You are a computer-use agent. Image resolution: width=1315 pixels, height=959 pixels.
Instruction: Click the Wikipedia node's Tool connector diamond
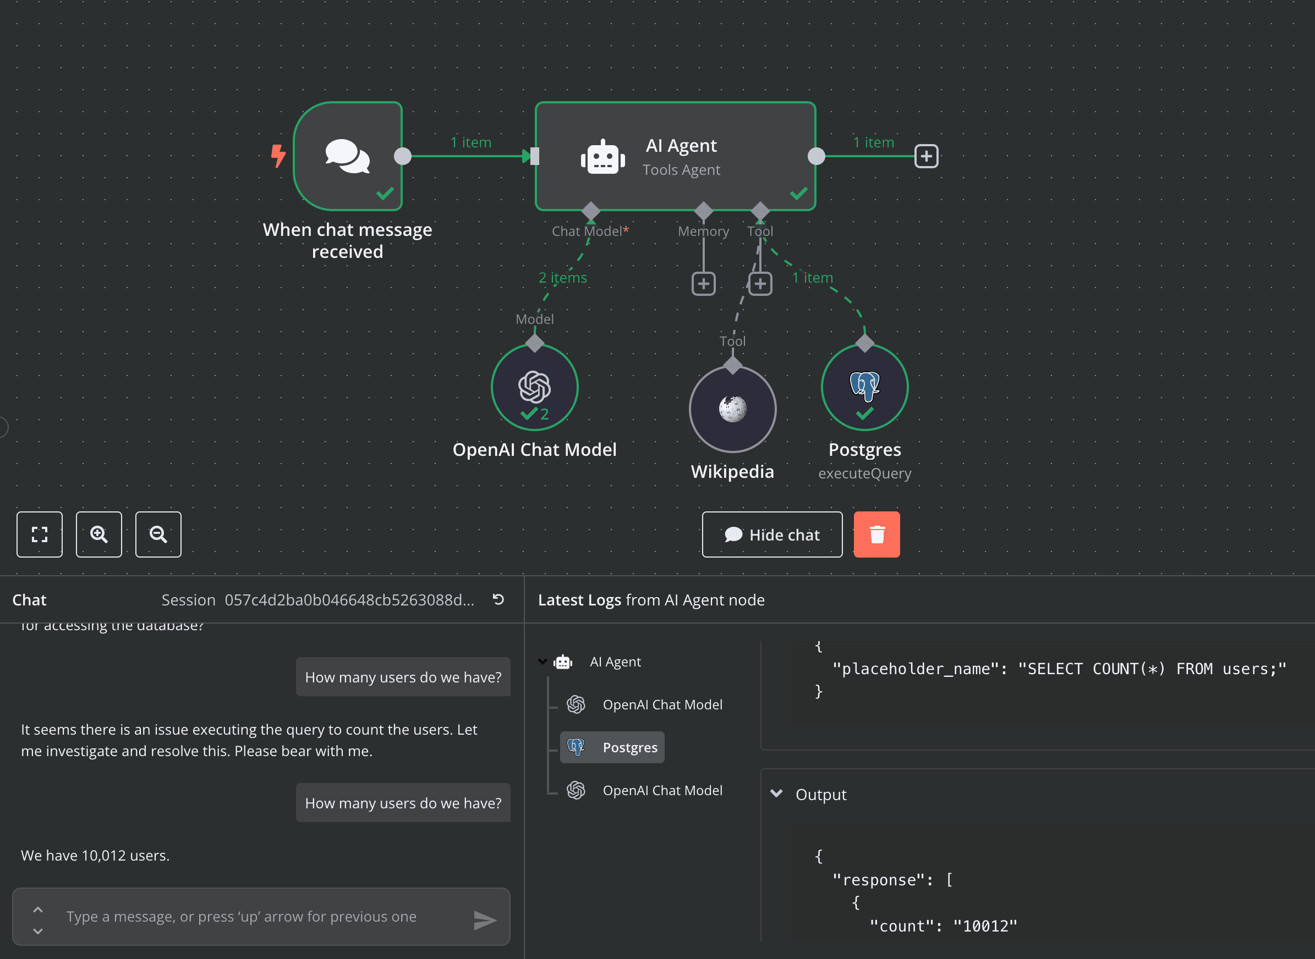tap(732, 365)
